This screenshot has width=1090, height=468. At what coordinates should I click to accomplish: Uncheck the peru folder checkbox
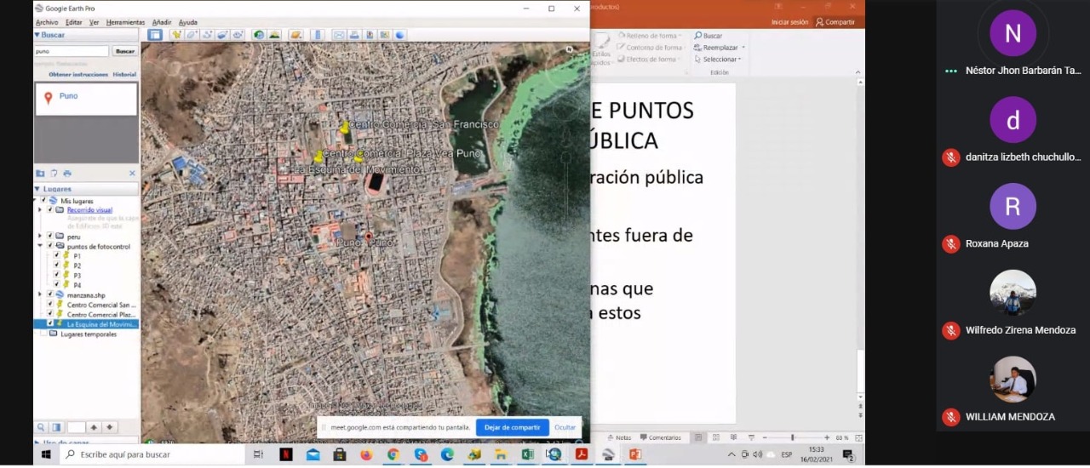click(x=49, y=236)
